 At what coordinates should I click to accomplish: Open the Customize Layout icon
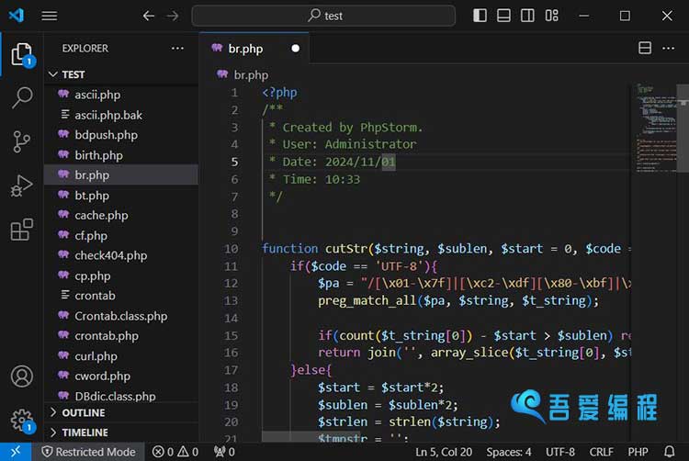[x=551, y=16]
